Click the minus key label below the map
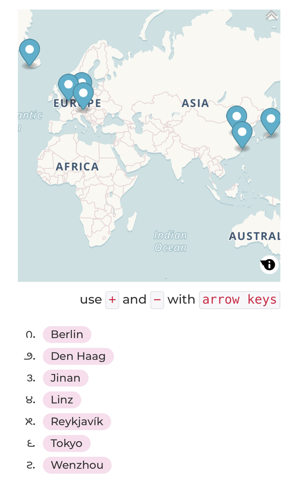Image resolution: width=292 pixels, height=483 pixels. point(157,300)
